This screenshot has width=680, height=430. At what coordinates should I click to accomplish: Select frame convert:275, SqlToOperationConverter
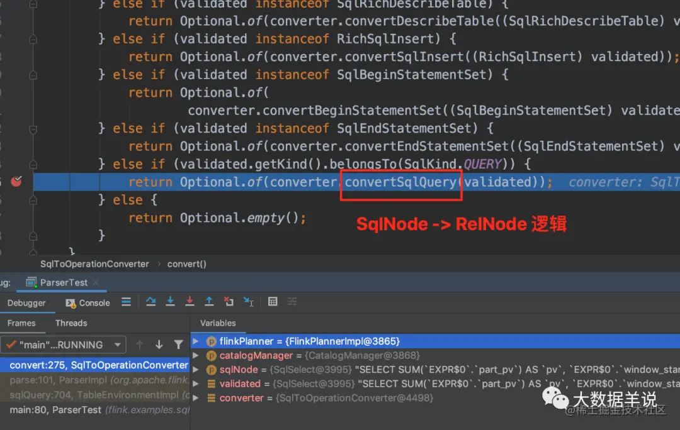[x=95, y=365]
